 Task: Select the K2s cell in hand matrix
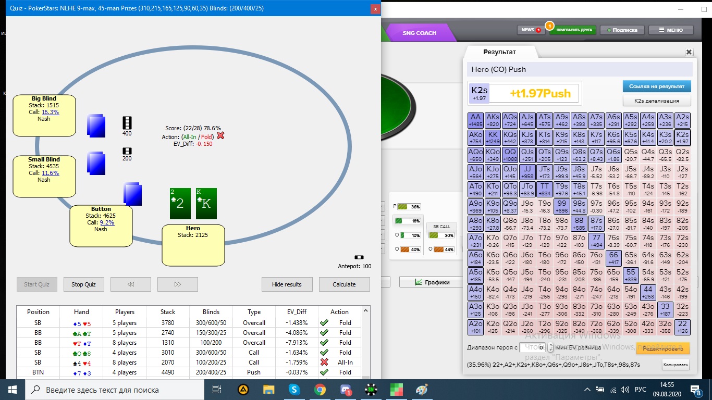click(682, 138)
